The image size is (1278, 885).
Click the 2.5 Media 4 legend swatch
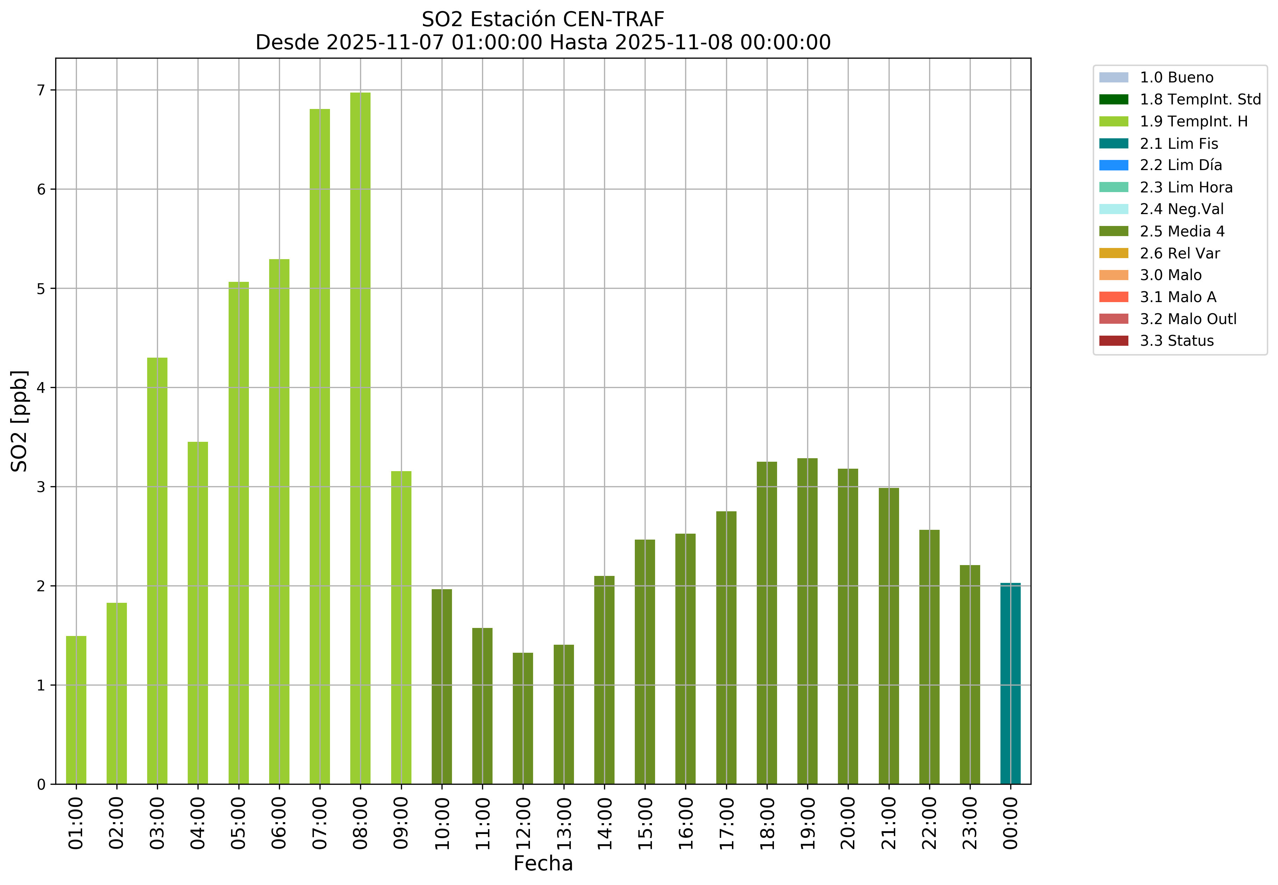coord(1113,231)
